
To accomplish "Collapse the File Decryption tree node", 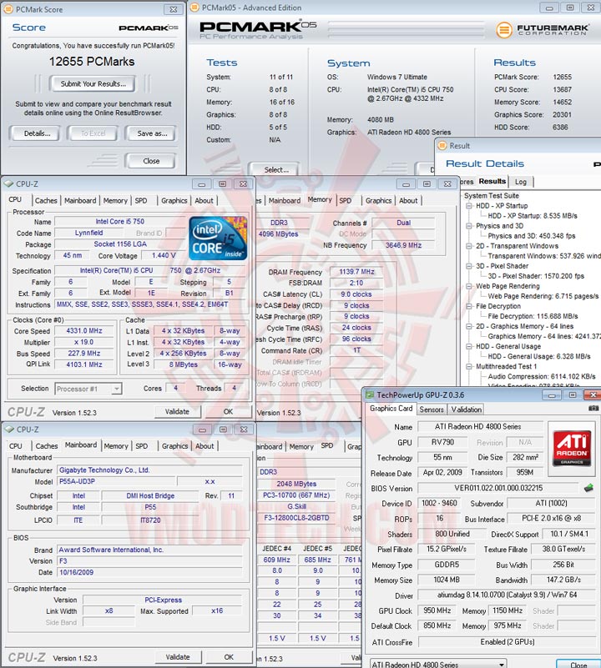I will pos(469,306).
